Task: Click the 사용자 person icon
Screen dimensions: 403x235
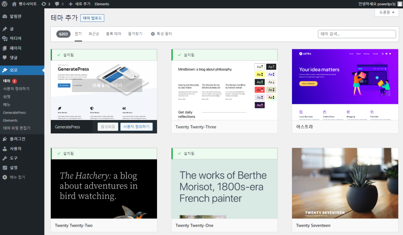Action: click(x=5, y=149)
